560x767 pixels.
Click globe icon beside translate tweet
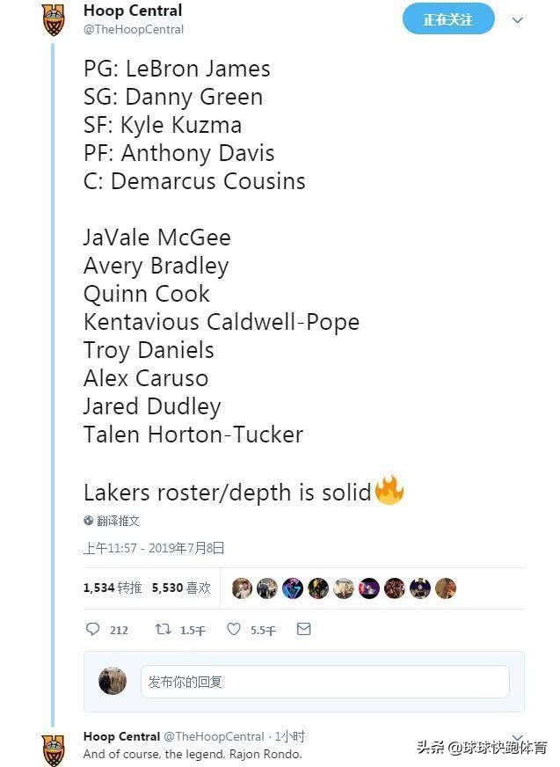[x=89, y=520]
